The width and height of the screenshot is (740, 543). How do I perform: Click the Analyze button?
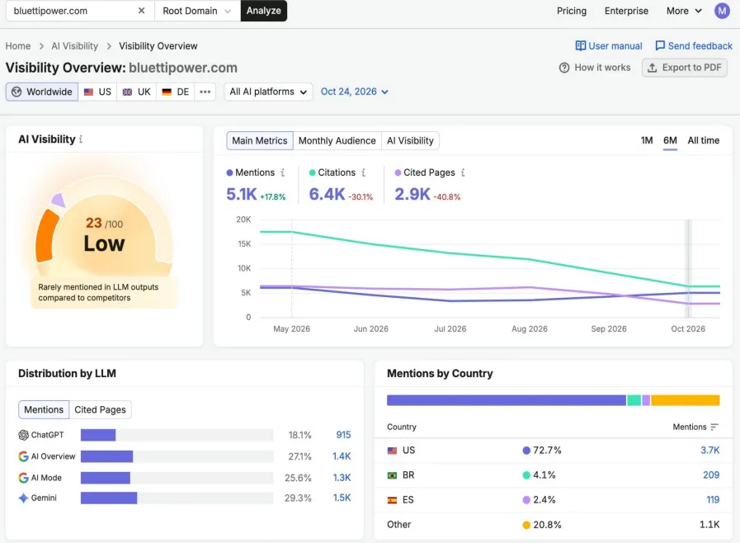264,11
